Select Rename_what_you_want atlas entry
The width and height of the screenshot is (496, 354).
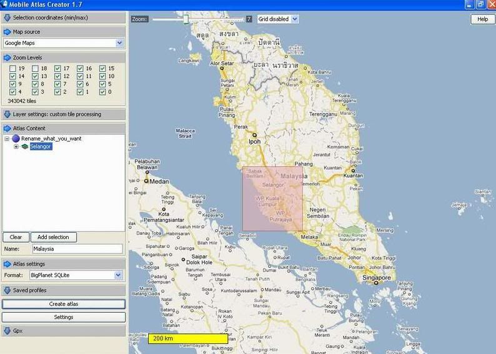coord(51,139)
